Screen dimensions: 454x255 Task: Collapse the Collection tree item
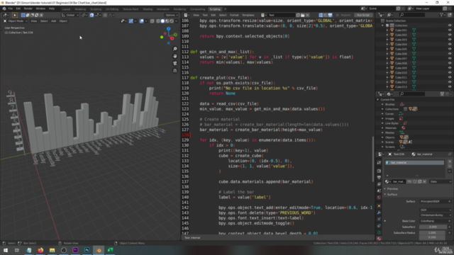pyautogui.click(x=382, y=25)
